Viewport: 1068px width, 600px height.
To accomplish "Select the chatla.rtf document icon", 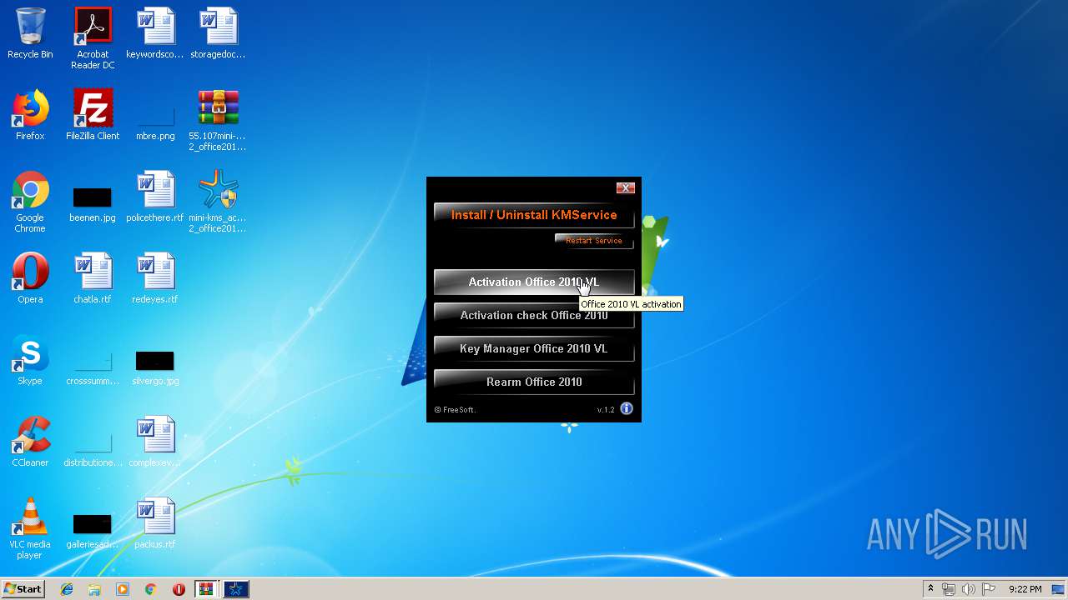I will (x=93, y=279).
